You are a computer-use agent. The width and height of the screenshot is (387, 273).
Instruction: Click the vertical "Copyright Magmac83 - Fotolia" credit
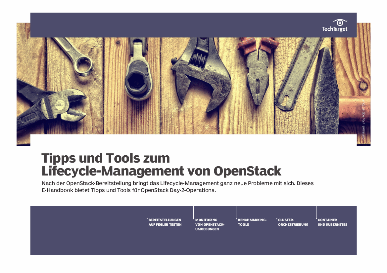[363, 120]
